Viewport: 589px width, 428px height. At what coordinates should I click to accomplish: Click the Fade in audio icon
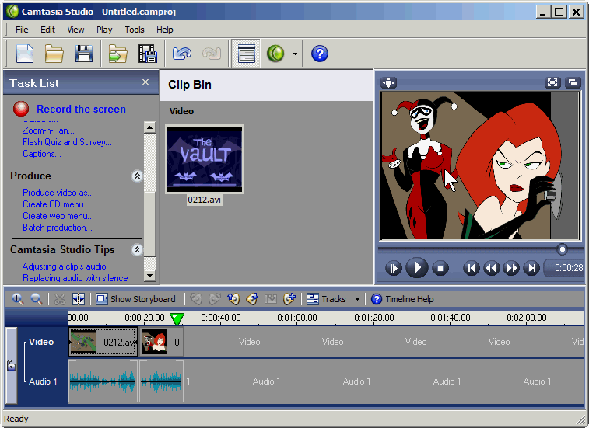coord(196,299)
